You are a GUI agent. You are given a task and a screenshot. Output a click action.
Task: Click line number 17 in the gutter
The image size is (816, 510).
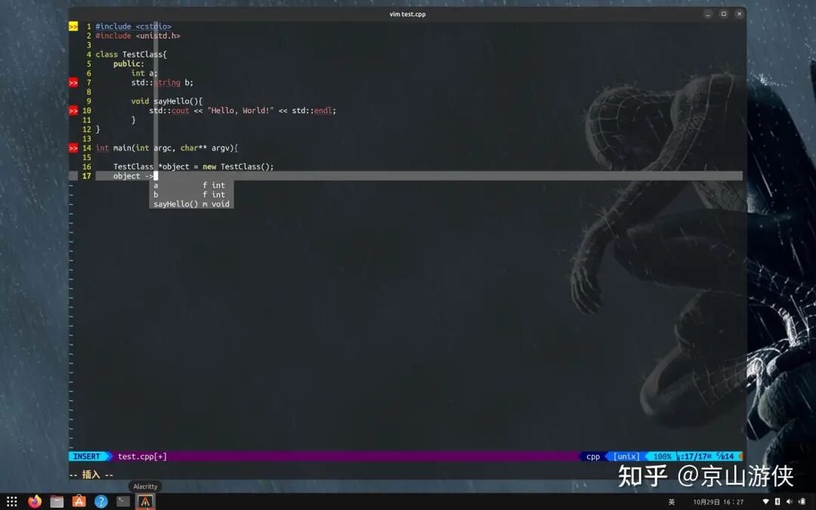click(x=86, y=176)
